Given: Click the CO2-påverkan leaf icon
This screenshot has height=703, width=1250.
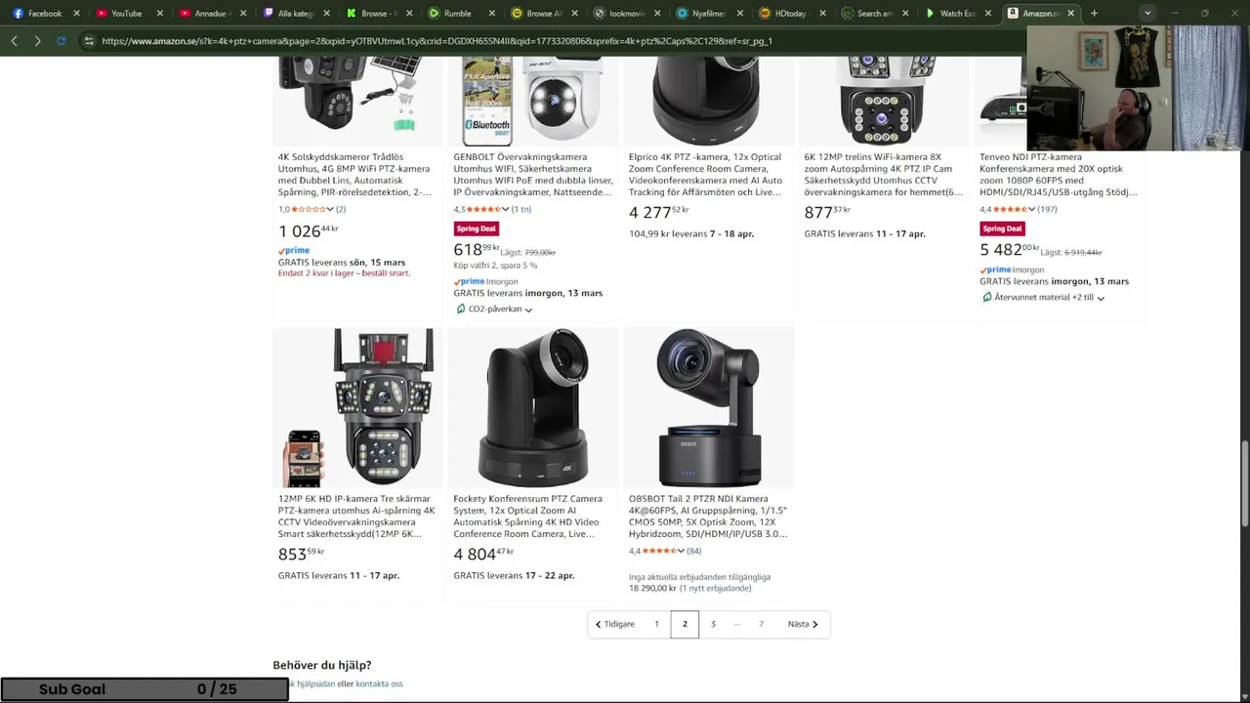Looking at the screenshot, I should click(460, 309).
